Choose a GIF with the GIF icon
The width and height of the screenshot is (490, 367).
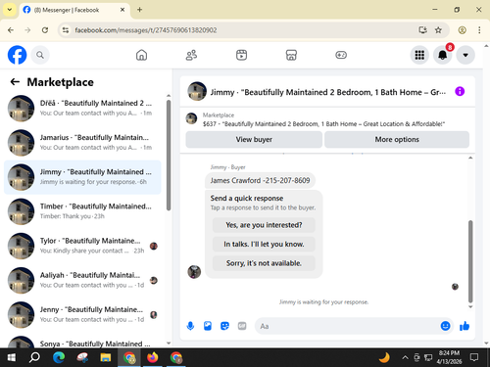tap(242, 326)
